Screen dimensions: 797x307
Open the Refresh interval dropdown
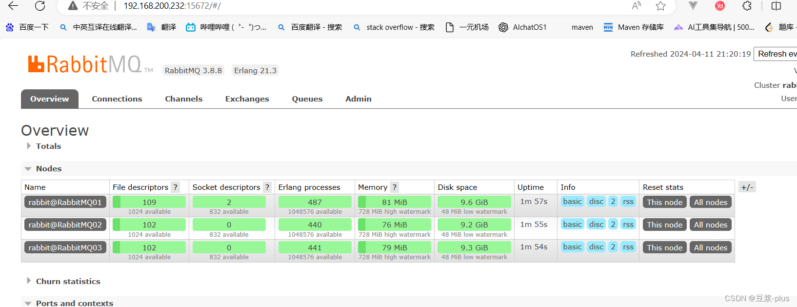click(776, 54)
